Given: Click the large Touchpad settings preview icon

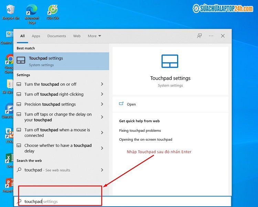Looking at the screenshot, I should pyautogui.click(x=170, y=61).
